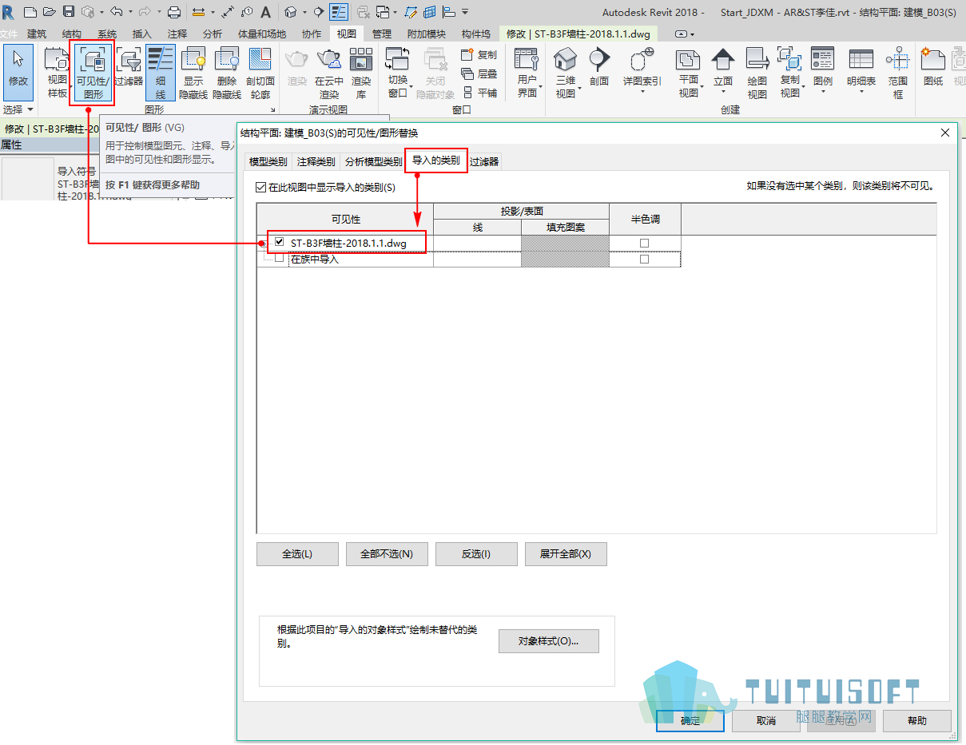
Task: Open the User Interface (用户界面) dropdown
Action: coord(527,73)
